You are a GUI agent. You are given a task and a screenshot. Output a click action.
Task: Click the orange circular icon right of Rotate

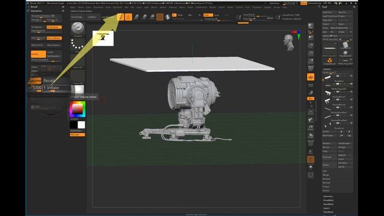[x=160, y=17]
